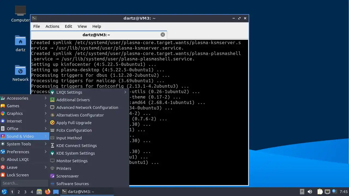
Task: Open Alternatives Configurator icon
Action: tap(52, 115)
